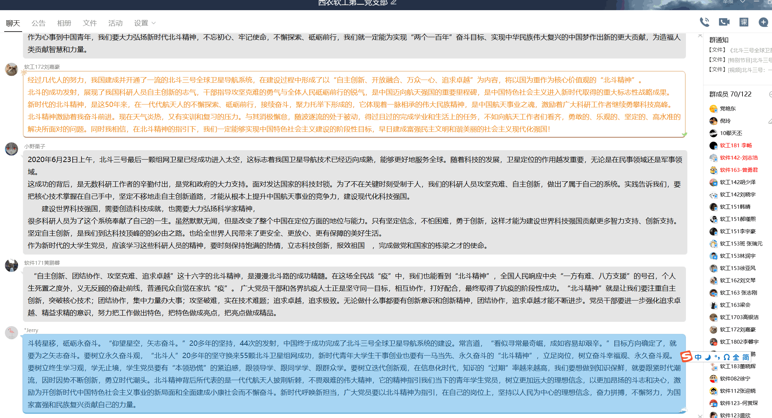This screenshot has width=772, height=418.
Task: Open the group class "课" feature
Action: (744, 22)
